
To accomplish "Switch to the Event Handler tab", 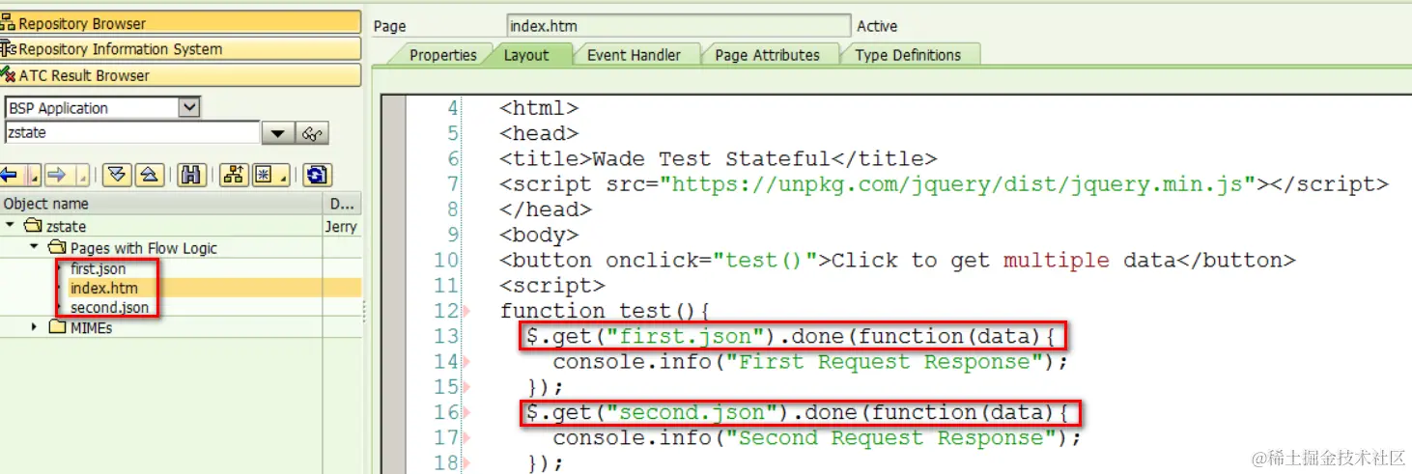I will pos(634,55).
